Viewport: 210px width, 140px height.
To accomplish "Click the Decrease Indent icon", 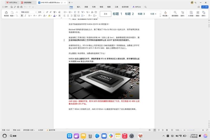I will (x=75, y=12).
